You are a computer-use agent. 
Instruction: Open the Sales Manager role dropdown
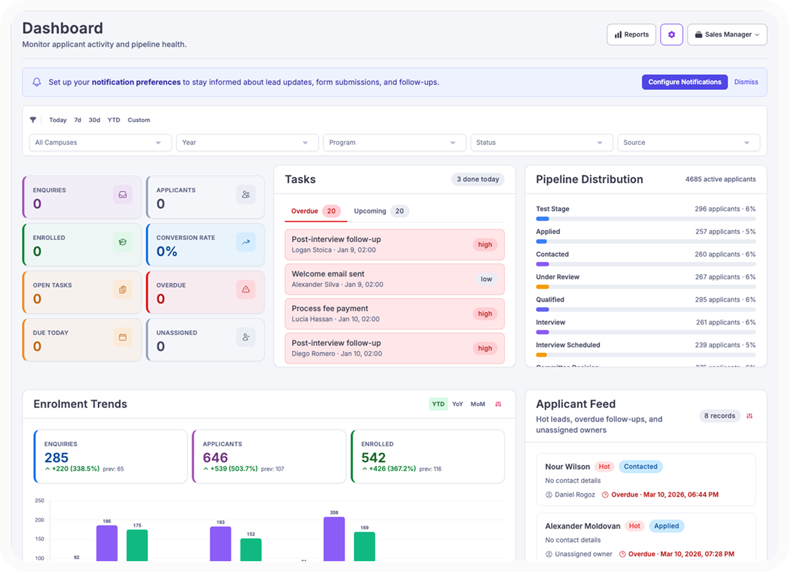[x=727, y=35]
